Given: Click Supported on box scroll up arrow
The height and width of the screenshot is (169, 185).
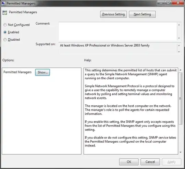Looking at the screenshot, I should pos(179,45).
